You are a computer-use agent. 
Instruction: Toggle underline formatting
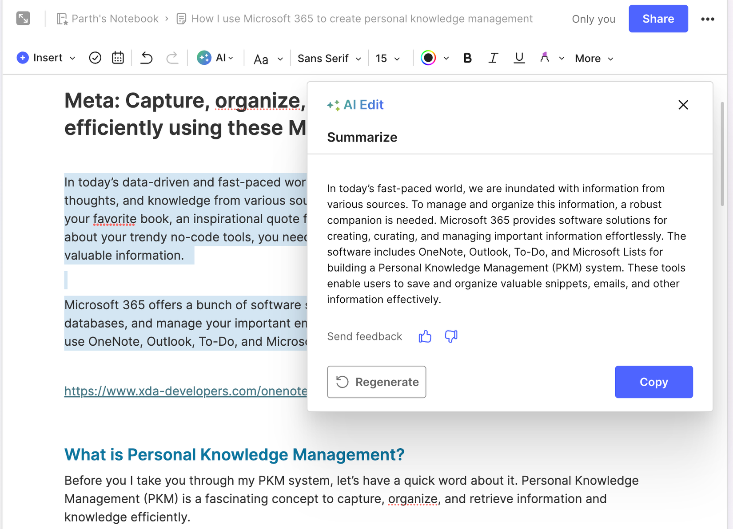coord(519,58)
